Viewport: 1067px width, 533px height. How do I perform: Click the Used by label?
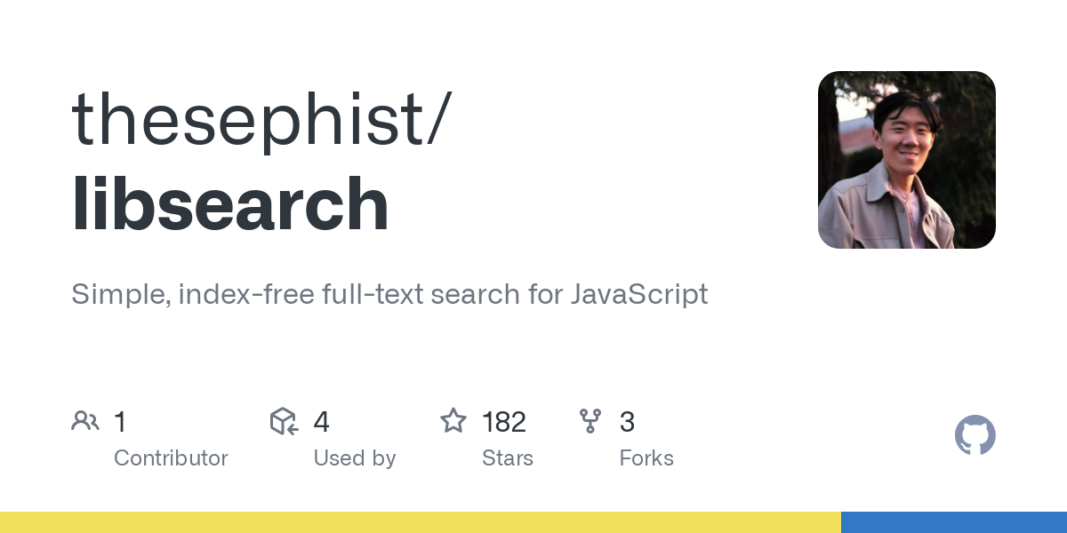coord(354,458)
